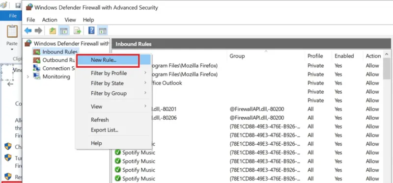This screenshot has height=183, width=393.
Task: Expand the Monitoring tree node arrow
Action: [x=28, y=77]
